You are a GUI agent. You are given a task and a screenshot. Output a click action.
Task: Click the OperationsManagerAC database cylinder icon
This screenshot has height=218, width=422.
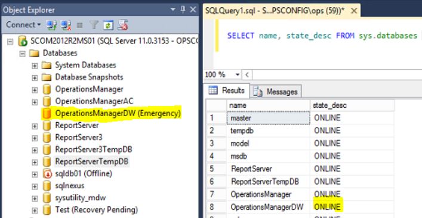coord(47,101)
